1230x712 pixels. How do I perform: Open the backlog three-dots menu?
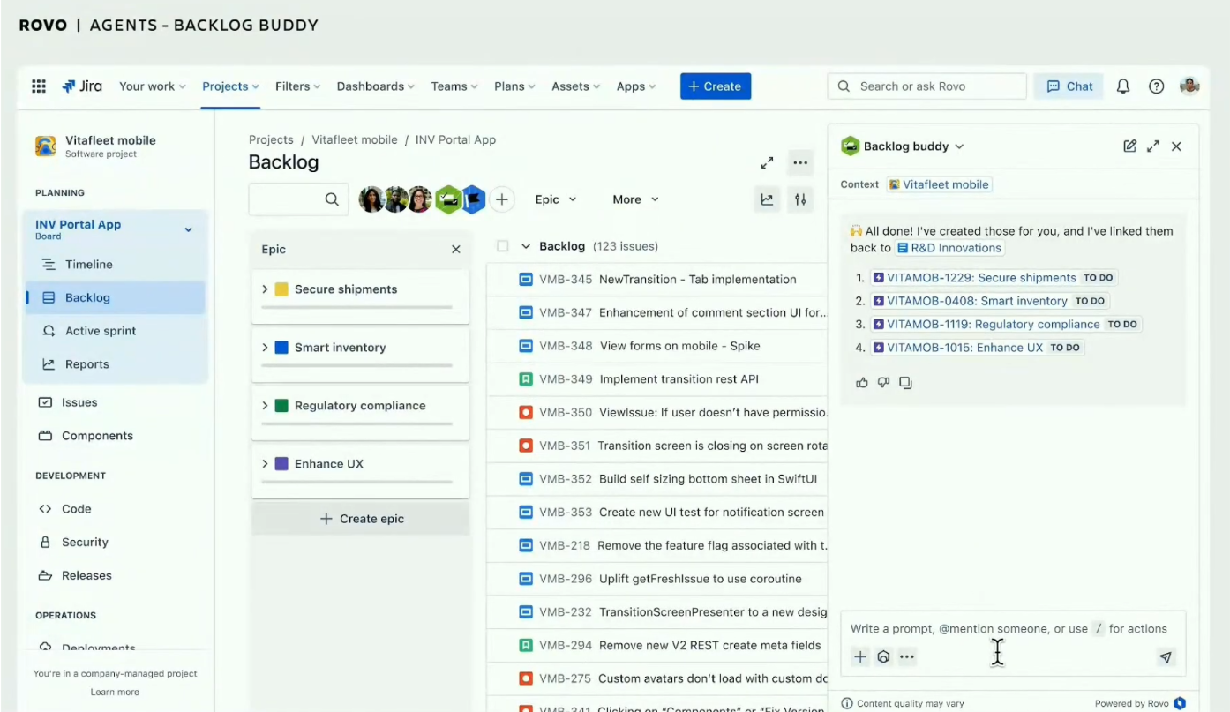pos(800,163)
